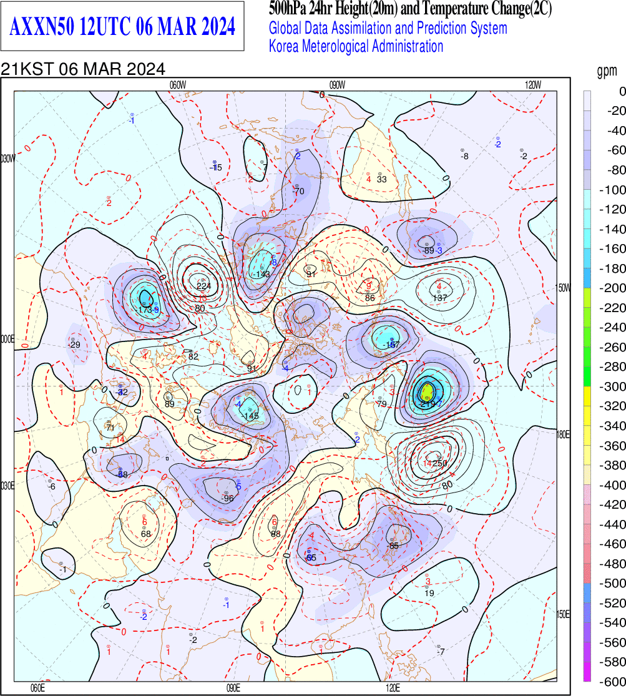The image size is (626, 696).
Task: Click the height change value "-70"
Action: (x=298, y=191)
